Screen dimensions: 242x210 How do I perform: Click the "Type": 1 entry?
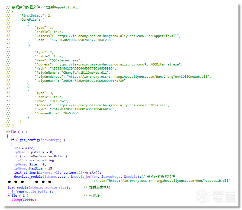(44, 28)
